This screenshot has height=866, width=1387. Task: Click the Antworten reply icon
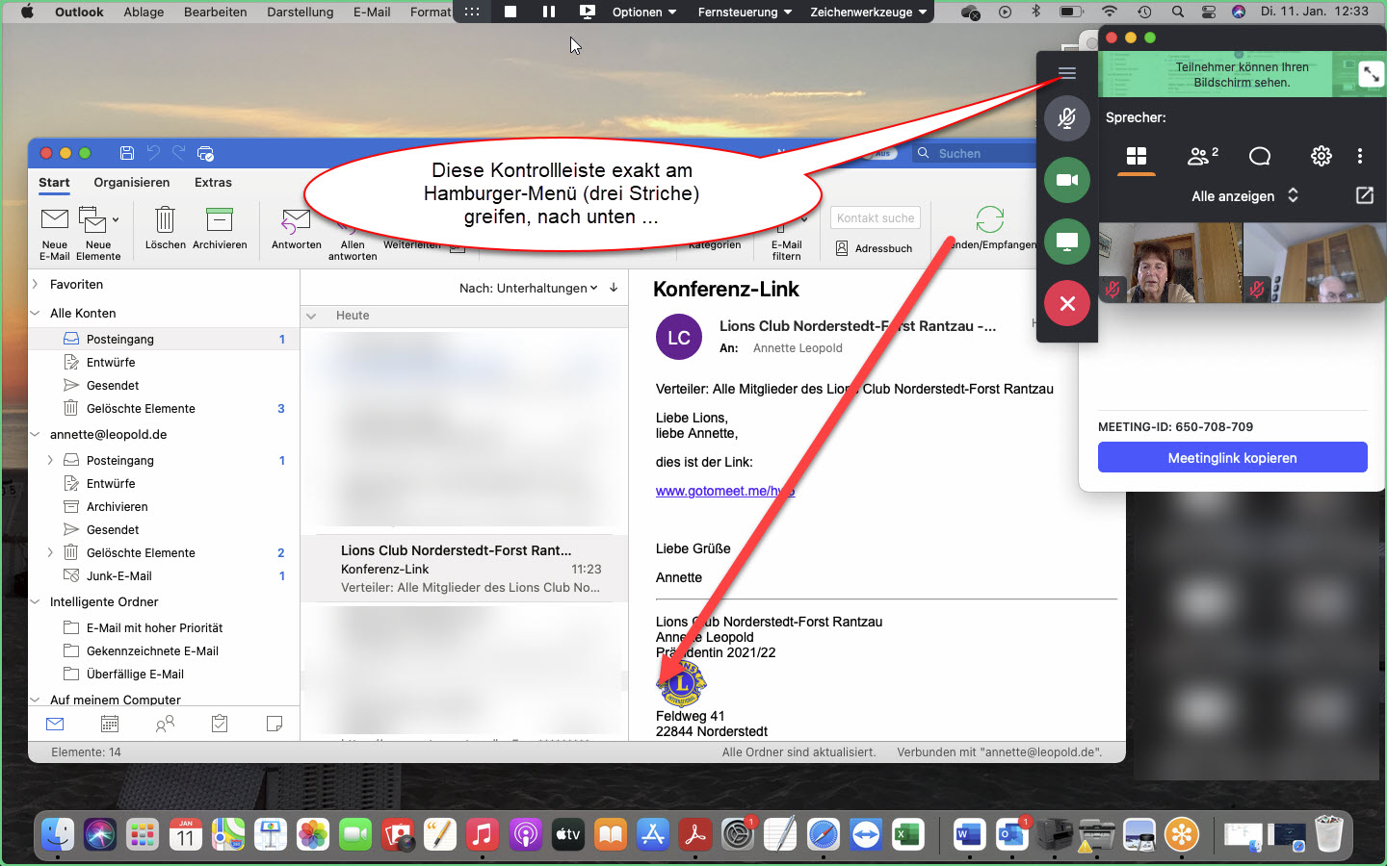click(297, 229)
